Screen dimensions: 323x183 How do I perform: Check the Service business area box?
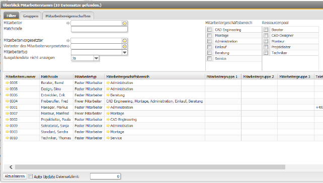pyautogui.click(x=209, y=58)
